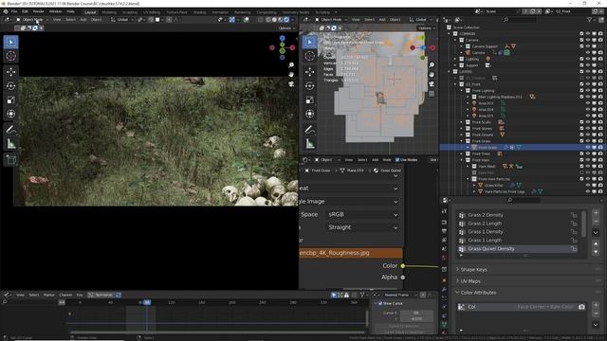This screenshot has height=341, width=607.
Task: Open the Object Data green triangle tab
Action: 444,324
